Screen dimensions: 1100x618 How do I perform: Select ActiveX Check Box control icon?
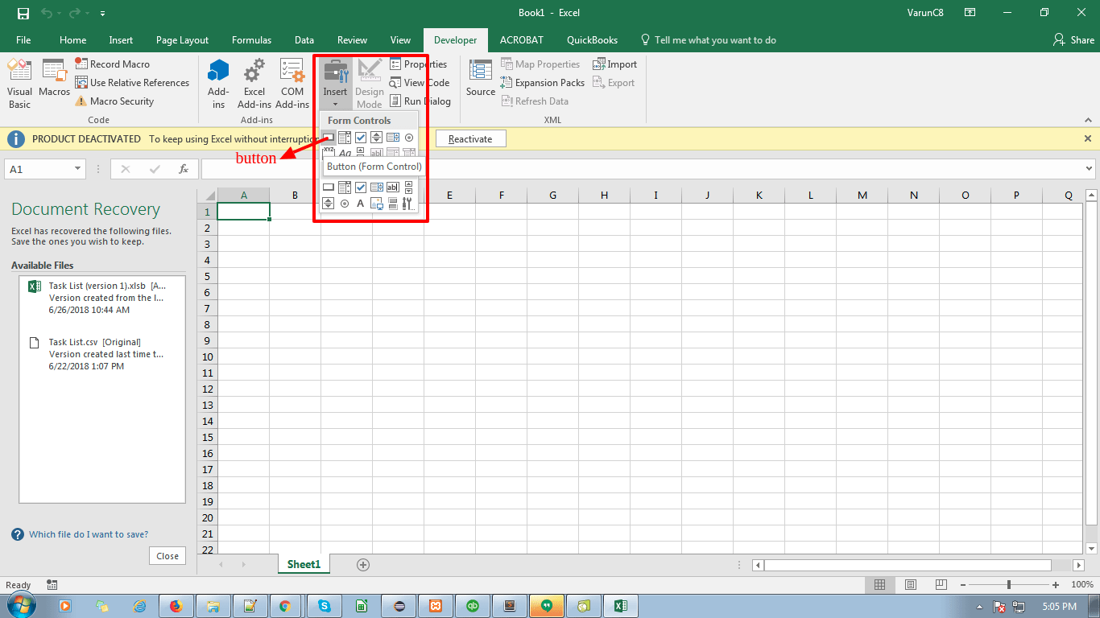click(x=361, y=187)
